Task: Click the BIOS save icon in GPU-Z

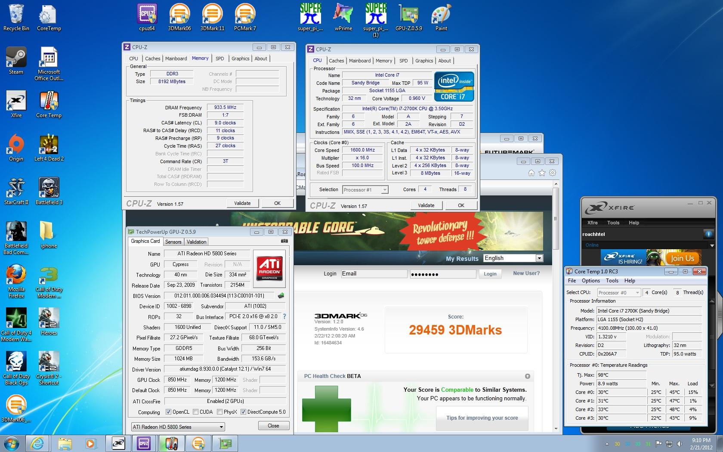Action: tap(281, 296)
